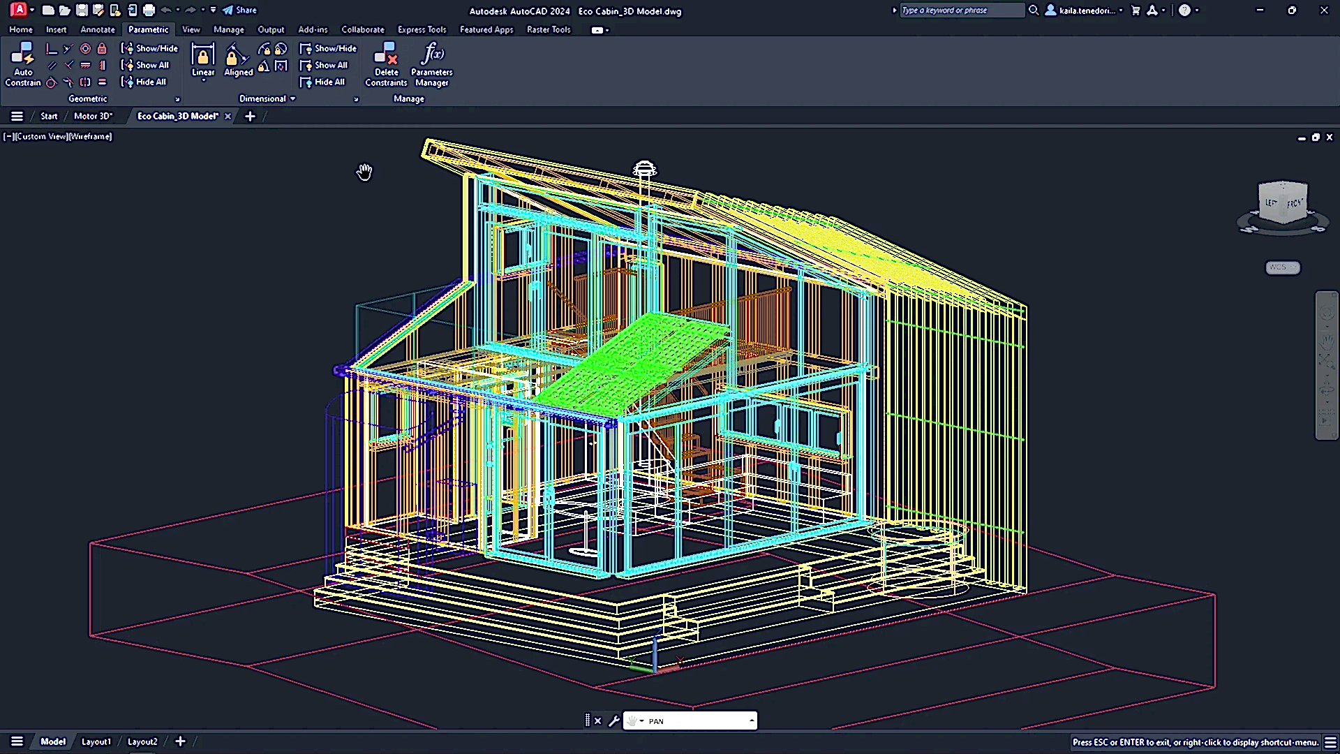Click the Auto Constrain tool
The height and width of the screenshot is (754, 1340).
tap(23, 64)
